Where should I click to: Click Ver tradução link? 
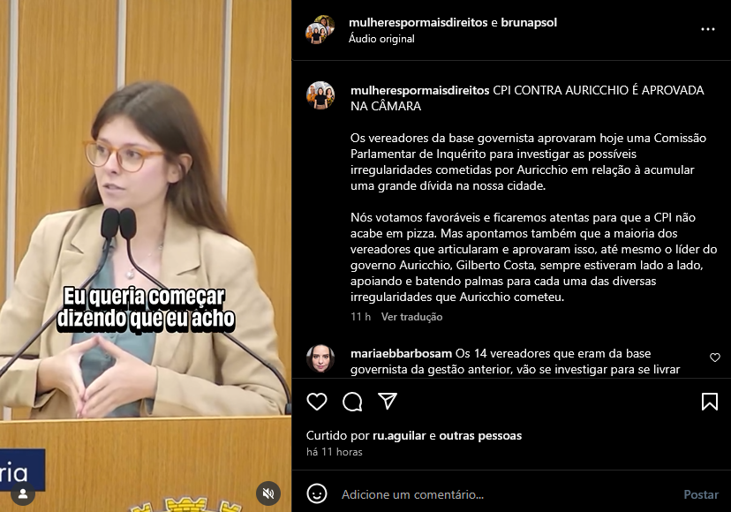click(411, 317)
